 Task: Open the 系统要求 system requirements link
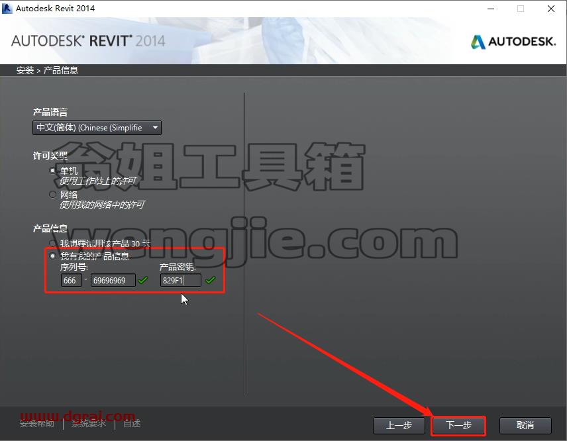pyautogui.click(x=89, y=424)
